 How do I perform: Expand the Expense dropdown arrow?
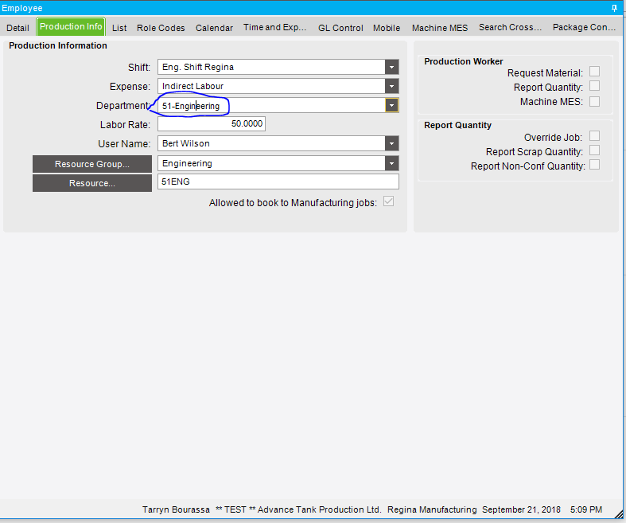click(391, 86)
